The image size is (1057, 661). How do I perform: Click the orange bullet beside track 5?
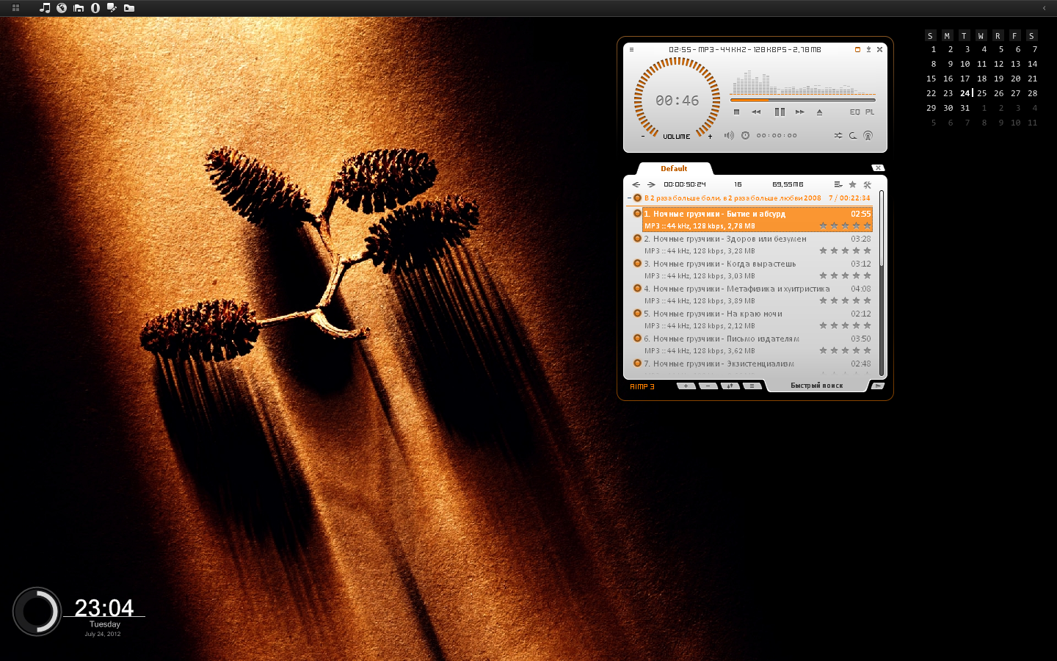[637, 313]
